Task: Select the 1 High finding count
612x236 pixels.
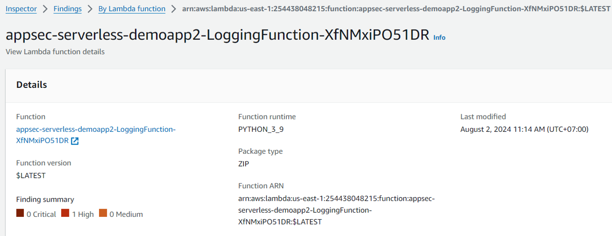Action: point(83,215)
